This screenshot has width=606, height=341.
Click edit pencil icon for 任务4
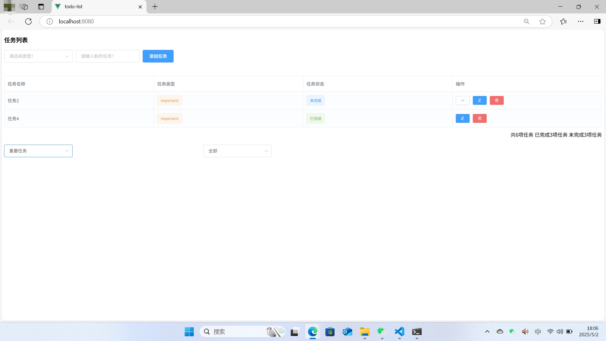point(462,118)
